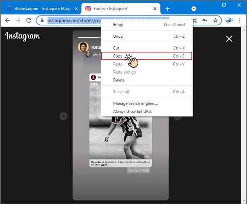
Task: Select the Stories • Instagram tab
Action: 121,9
